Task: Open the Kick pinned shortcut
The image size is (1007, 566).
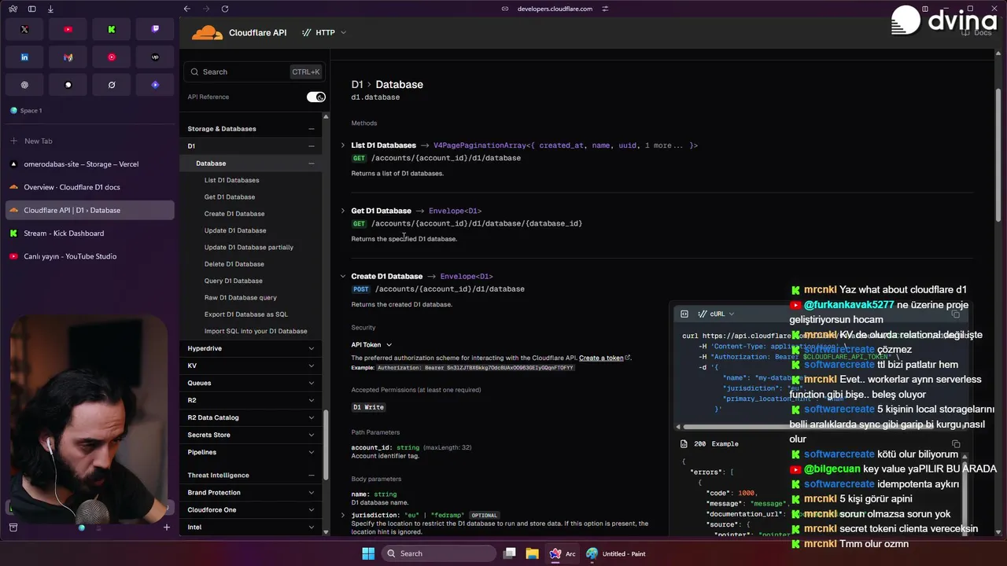Action: 112,29
